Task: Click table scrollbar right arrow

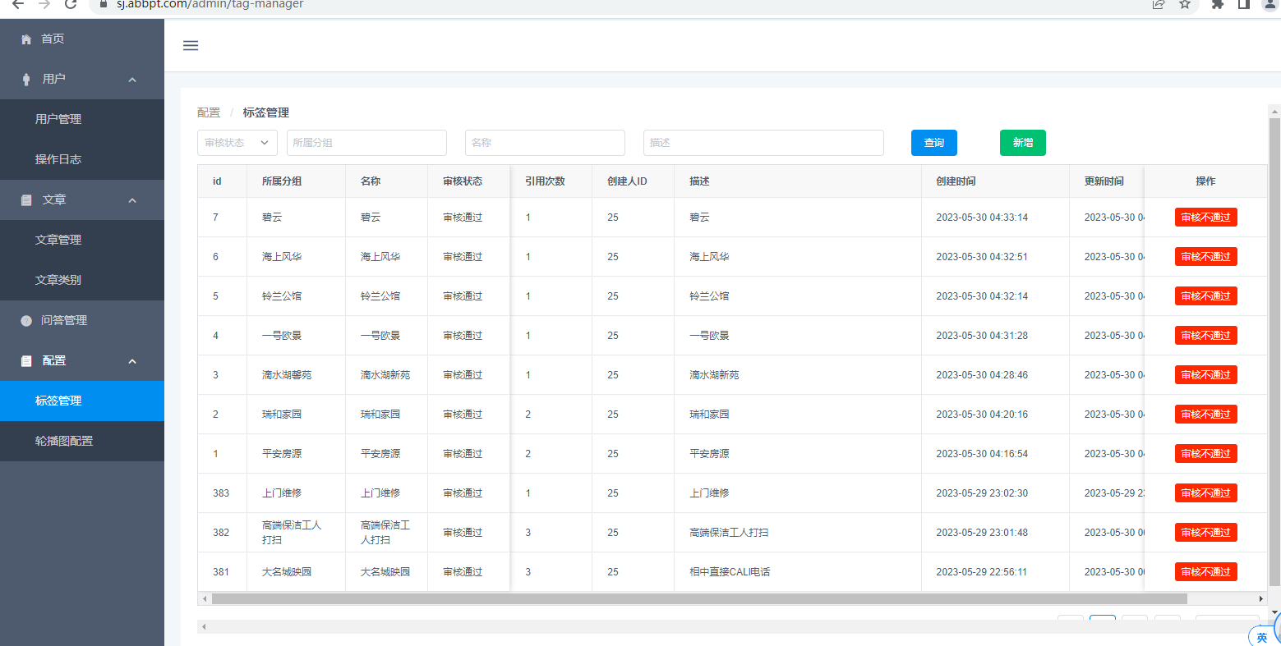Action: 1261,599
